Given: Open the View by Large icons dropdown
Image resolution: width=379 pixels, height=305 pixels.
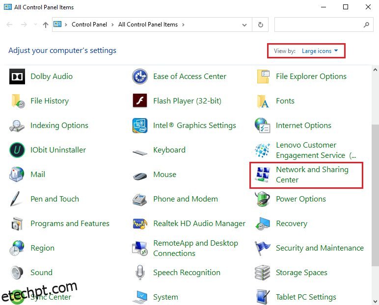Looking at the screenshot, I should tap(320, 51).
